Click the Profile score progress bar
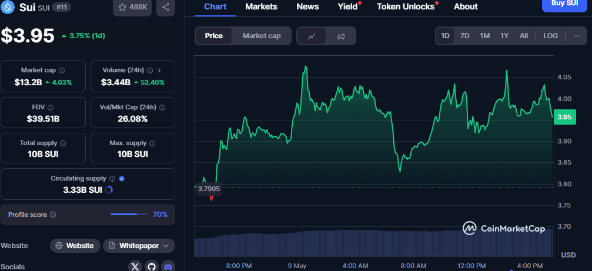Image resolution: width=592 pixels, height=271 pixels. (x=129, y=215)
